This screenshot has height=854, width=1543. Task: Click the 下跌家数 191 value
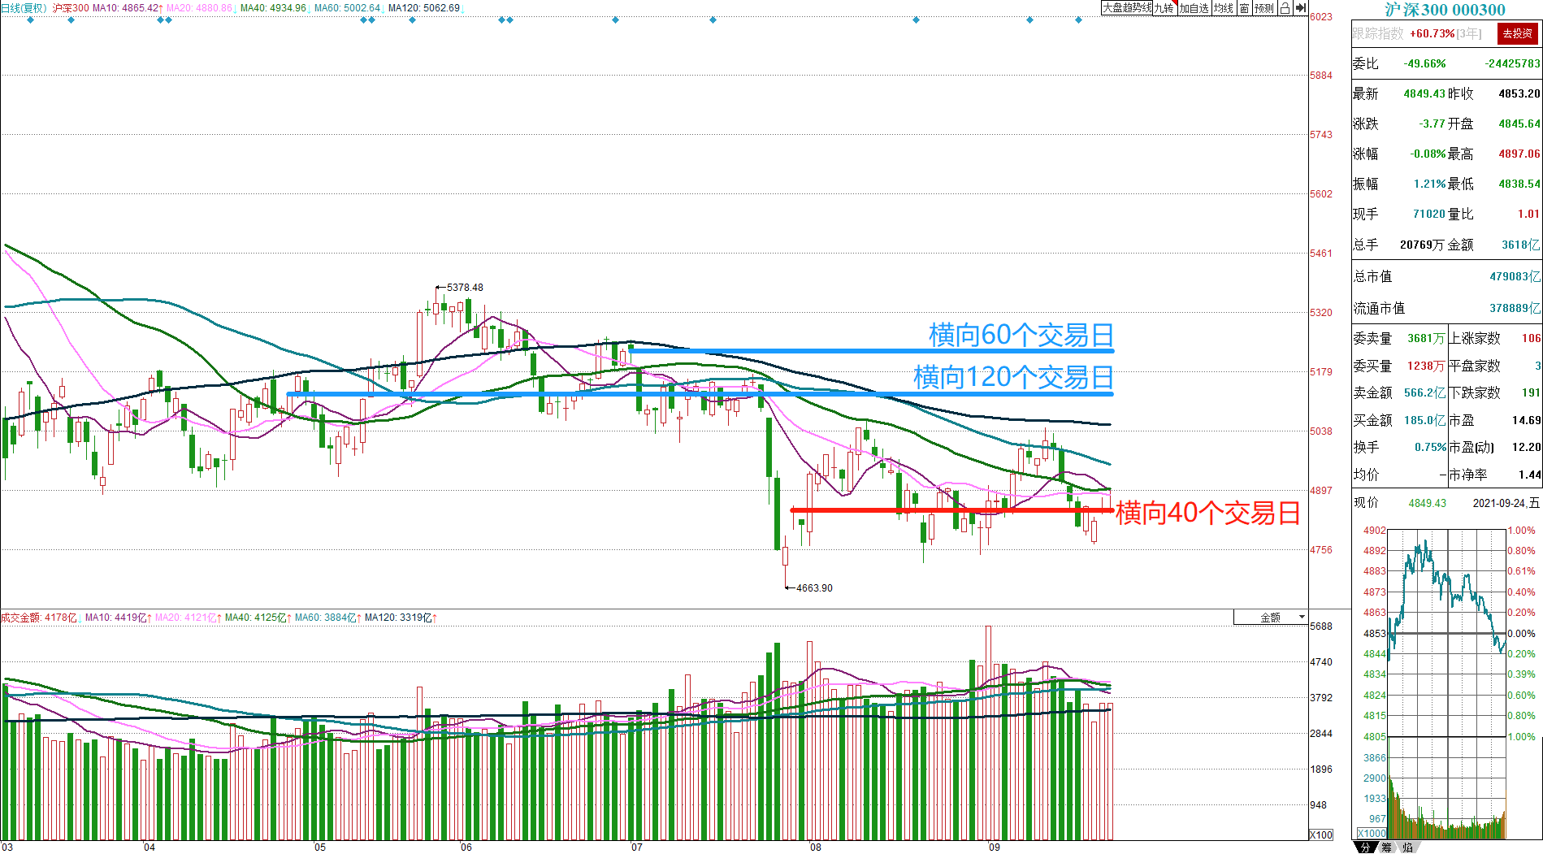click(1531, 392)
